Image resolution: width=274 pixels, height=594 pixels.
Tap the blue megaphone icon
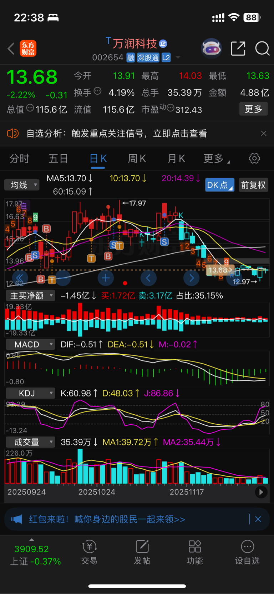click(x=16, y=519)
